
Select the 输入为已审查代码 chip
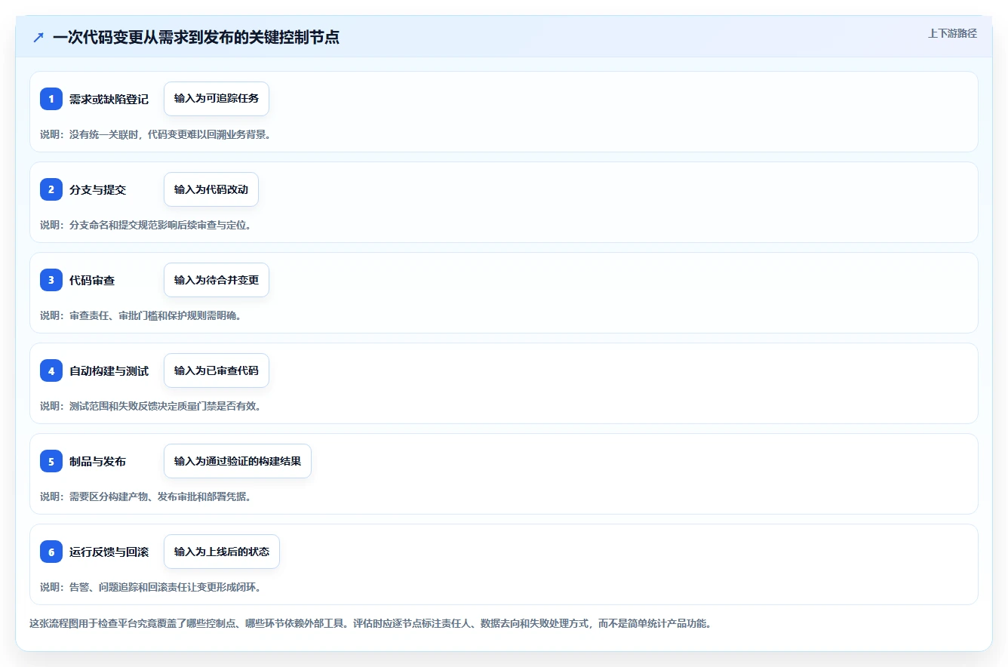click(217, 370)
